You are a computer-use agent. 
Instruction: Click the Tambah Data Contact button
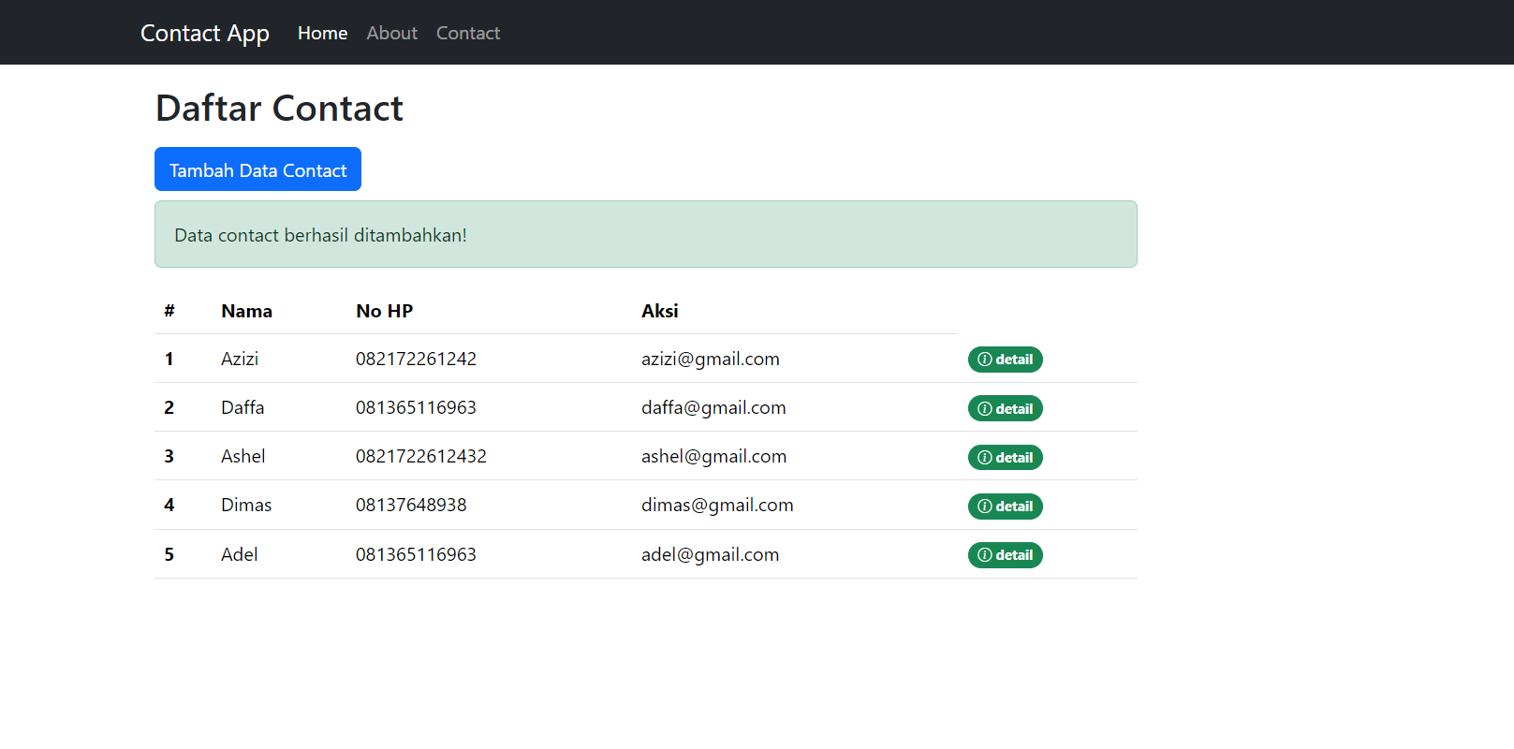[257, 169]
